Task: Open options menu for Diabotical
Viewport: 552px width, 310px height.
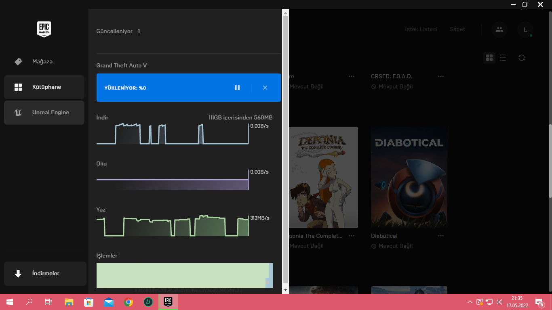Action: click(x=441, y=236)
